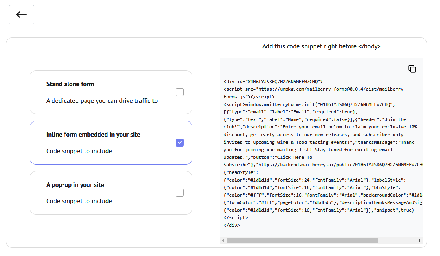
Task: Click the horizontal scrollbar thumb under the code
Action: point(302,241)
